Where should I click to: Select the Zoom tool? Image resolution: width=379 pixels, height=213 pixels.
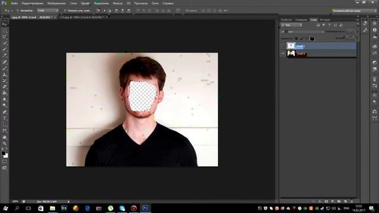4,143
